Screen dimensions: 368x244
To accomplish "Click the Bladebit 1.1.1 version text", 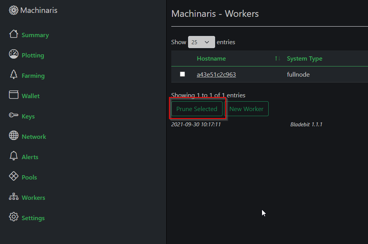I will click(306, 124).
